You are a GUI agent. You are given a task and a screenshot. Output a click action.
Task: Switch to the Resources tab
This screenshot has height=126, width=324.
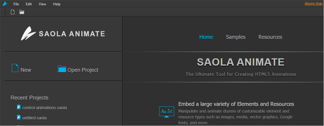pyautogui.click(x=270, y=37)
